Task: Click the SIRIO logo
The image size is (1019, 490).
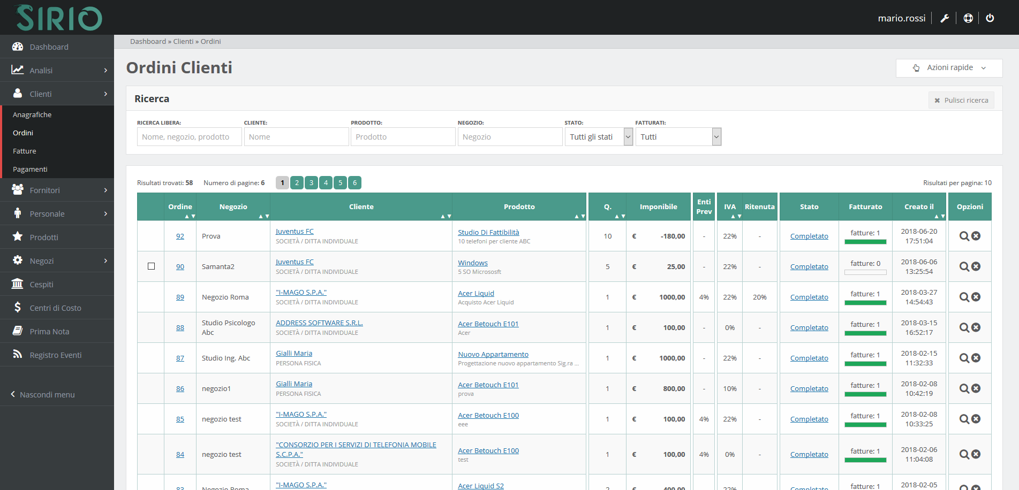Action: point(58,18)
